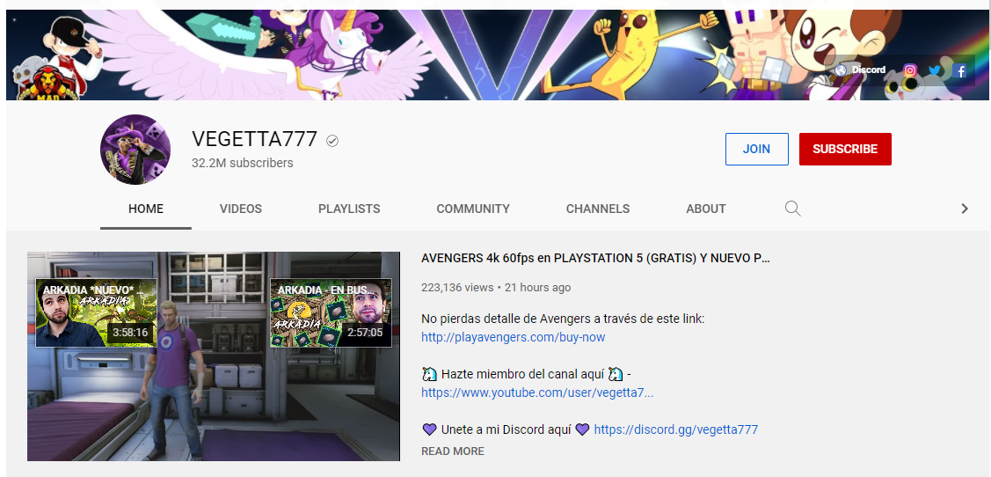
Task: Click the VEGETTA777 channel name
Action: 254,139
